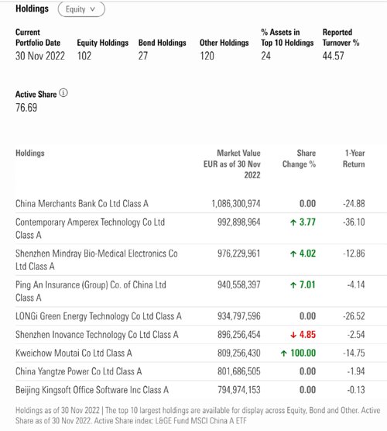
Task: Click the red 4.85 share change value
Action: (x=303, y=335)
